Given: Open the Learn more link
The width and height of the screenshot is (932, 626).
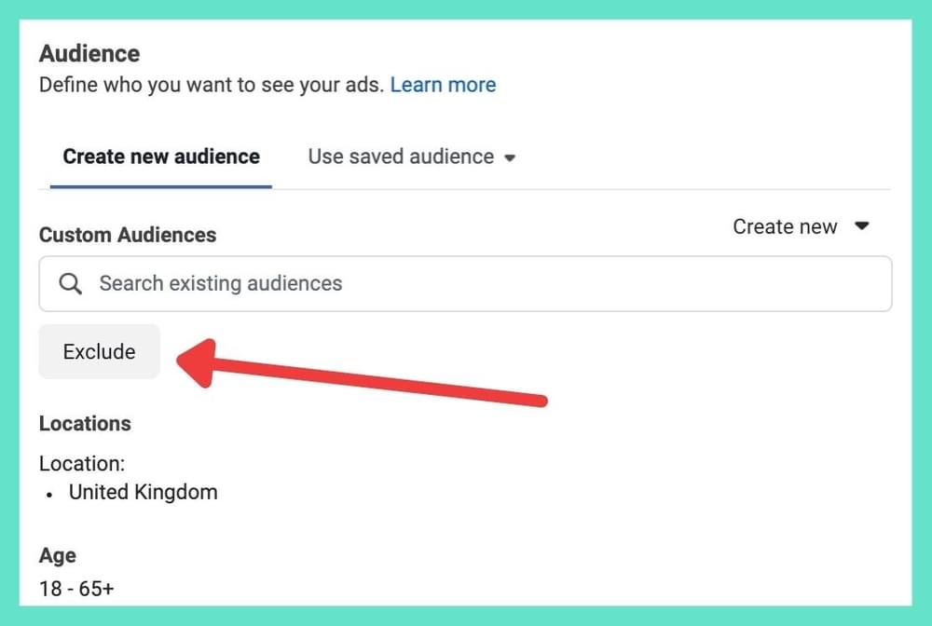Looking at the screenshot, I should [x=443, y=85].
